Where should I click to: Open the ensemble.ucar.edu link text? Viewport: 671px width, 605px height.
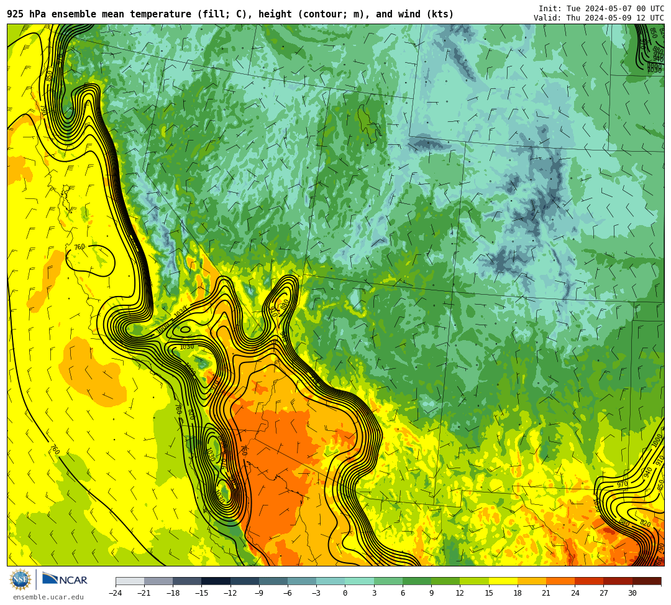48,597
